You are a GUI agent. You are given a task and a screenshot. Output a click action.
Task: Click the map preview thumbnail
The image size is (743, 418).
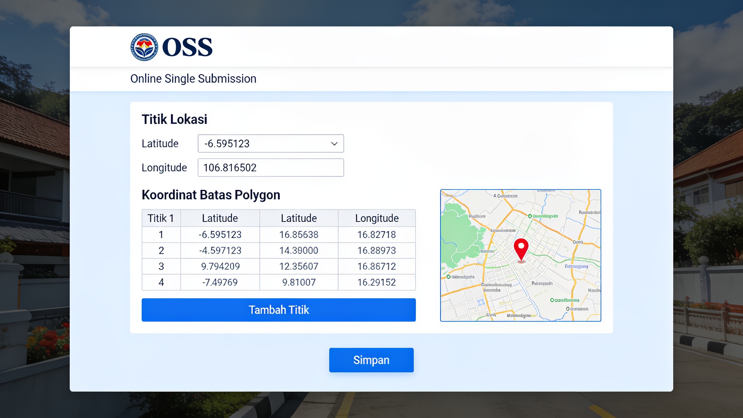520,255
